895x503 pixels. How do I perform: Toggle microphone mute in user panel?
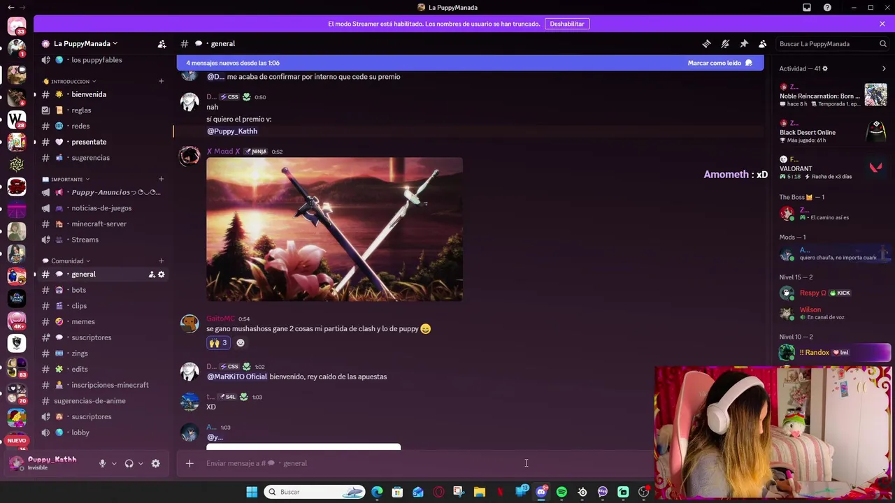[102, 463]
